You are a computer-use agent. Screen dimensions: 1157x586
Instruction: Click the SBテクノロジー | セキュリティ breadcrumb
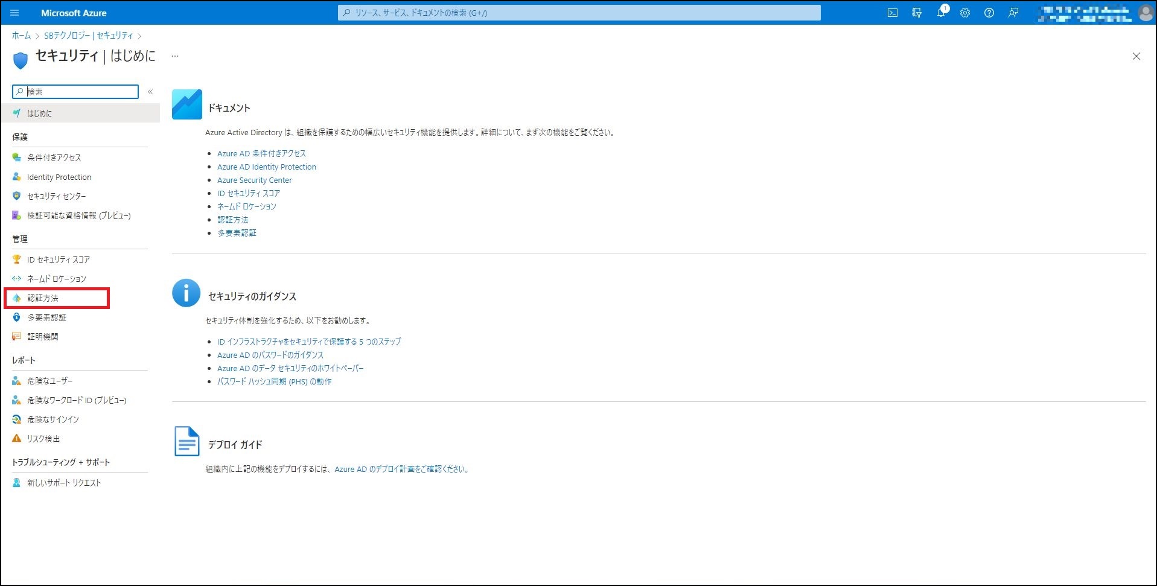[89, 36]
